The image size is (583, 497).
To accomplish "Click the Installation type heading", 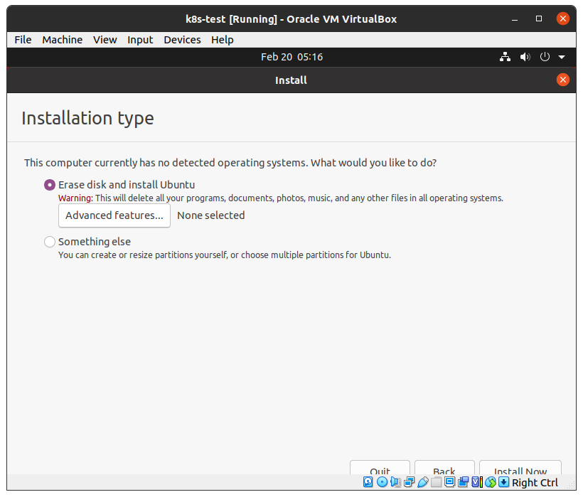I will tap(87, 118).
